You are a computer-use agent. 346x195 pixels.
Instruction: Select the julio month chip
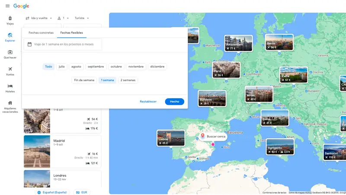61,67
